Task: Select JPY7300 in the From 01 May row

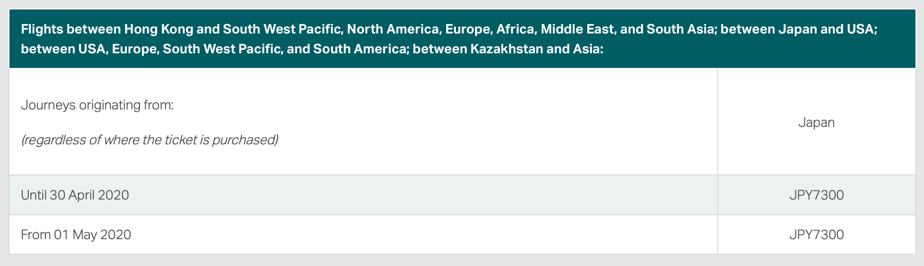Action: click(816, 235)
